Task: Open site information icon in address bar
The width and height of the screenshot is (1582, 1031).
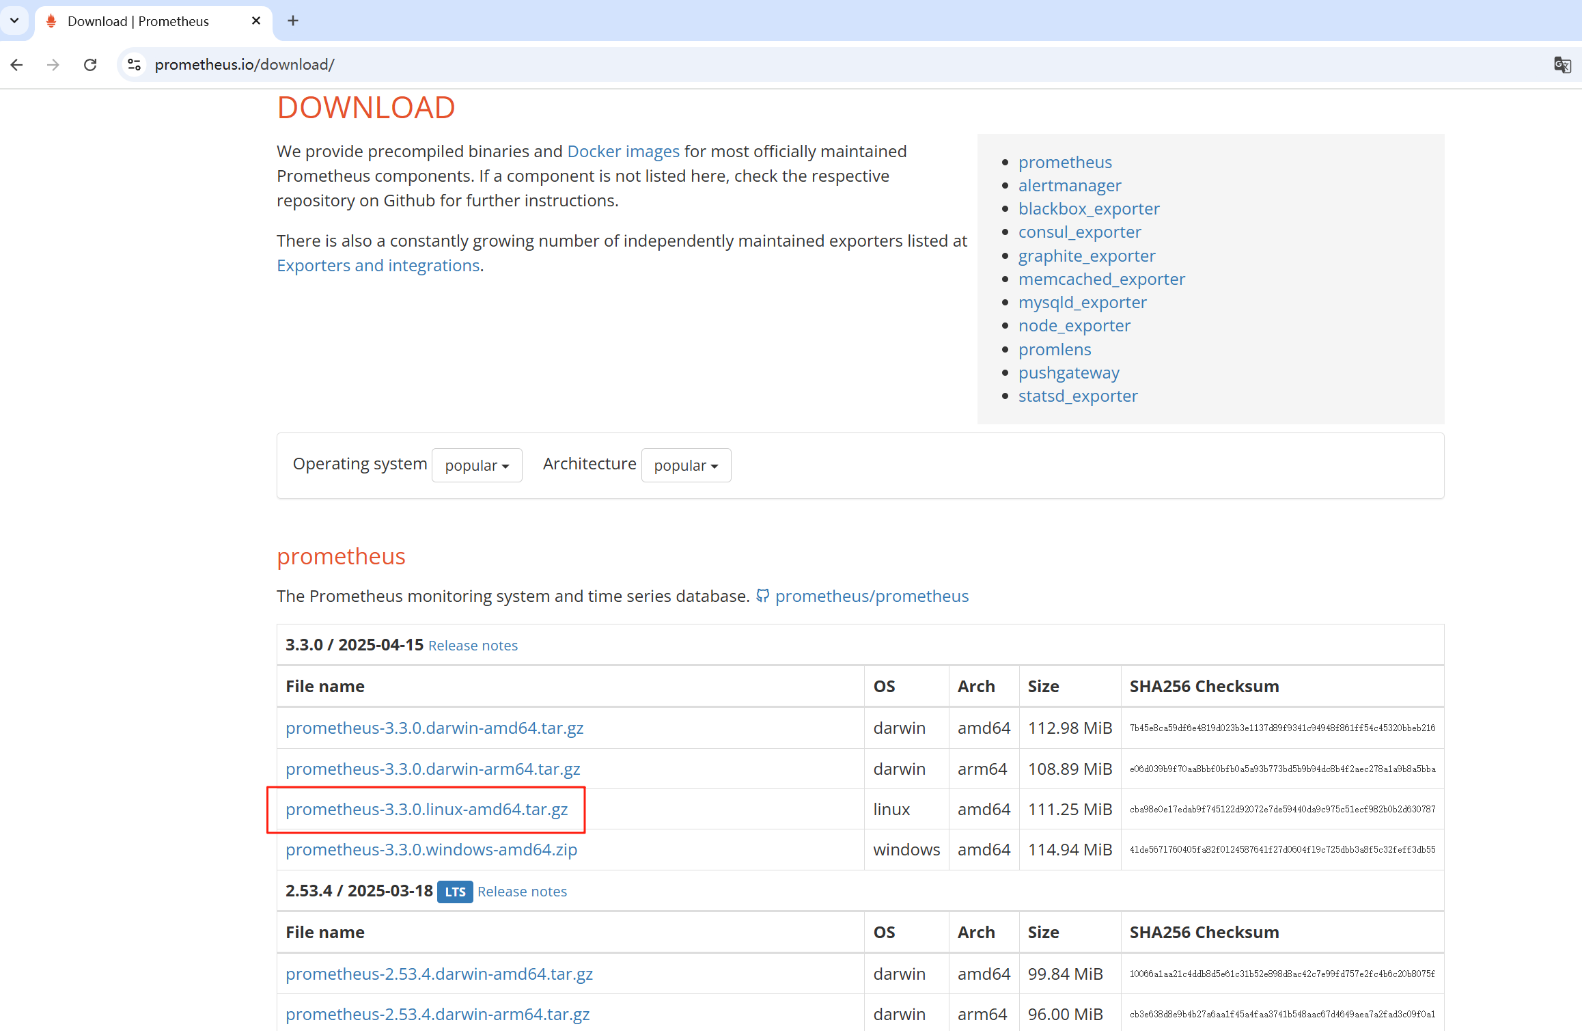Action: (x=135, y=65)
